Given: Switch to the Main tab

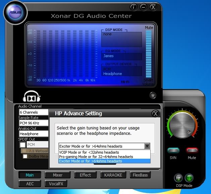Looking at the screenshot, I should tap(30, 175).
